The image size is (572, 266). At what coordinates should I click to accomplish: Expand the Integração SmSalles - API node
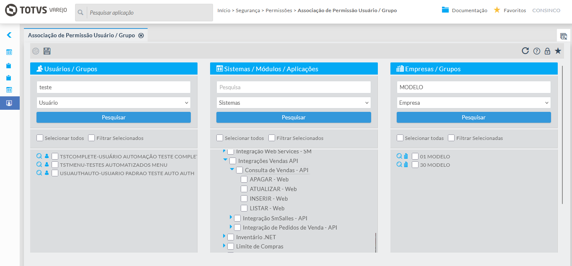[x=231, y=217]
